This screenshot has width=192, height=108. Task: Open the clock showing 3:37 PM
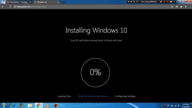(x=186, y=106)
